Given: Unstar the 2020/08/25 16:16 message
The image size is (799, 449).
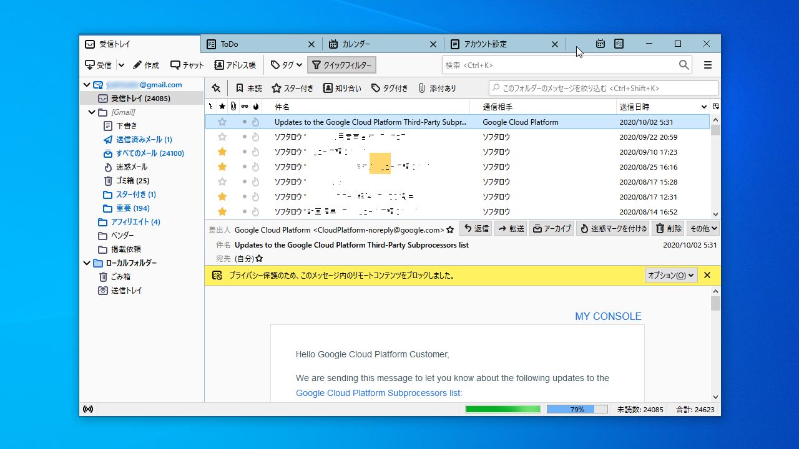Looking at the screenshot, I should (x=222, y=167).
